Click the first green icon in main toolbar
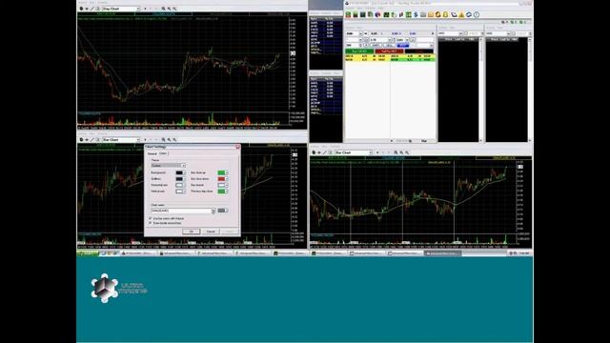Screen dimensions: 610x343 pyautogui.click(x=348, y=15)
